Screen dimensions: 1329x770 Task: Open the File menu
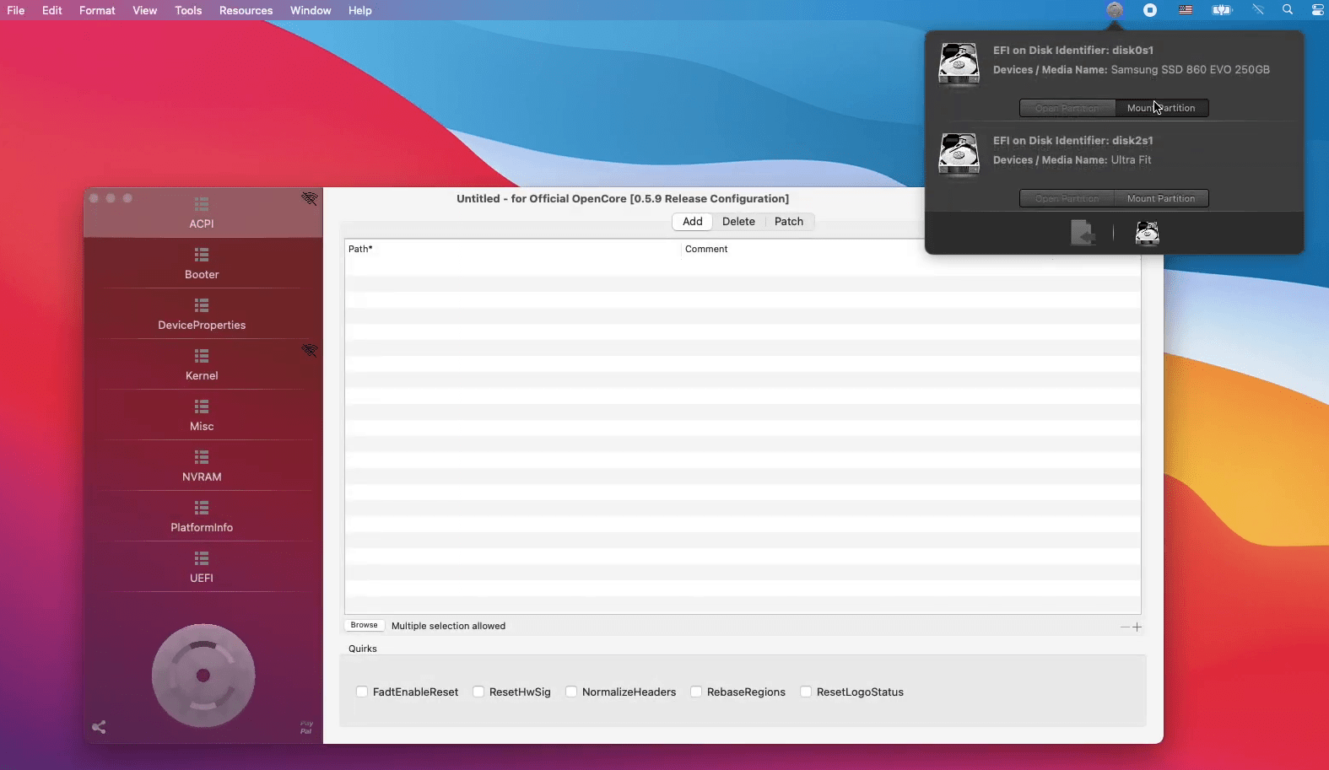point(16,10)
